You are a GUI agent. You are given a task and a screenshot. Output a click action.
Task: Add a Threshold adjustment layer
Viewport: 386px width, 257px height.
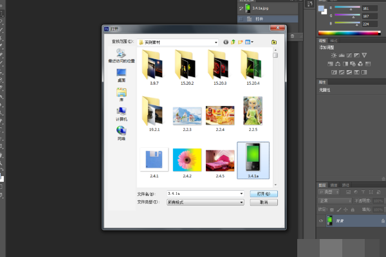tap(349, 73)
